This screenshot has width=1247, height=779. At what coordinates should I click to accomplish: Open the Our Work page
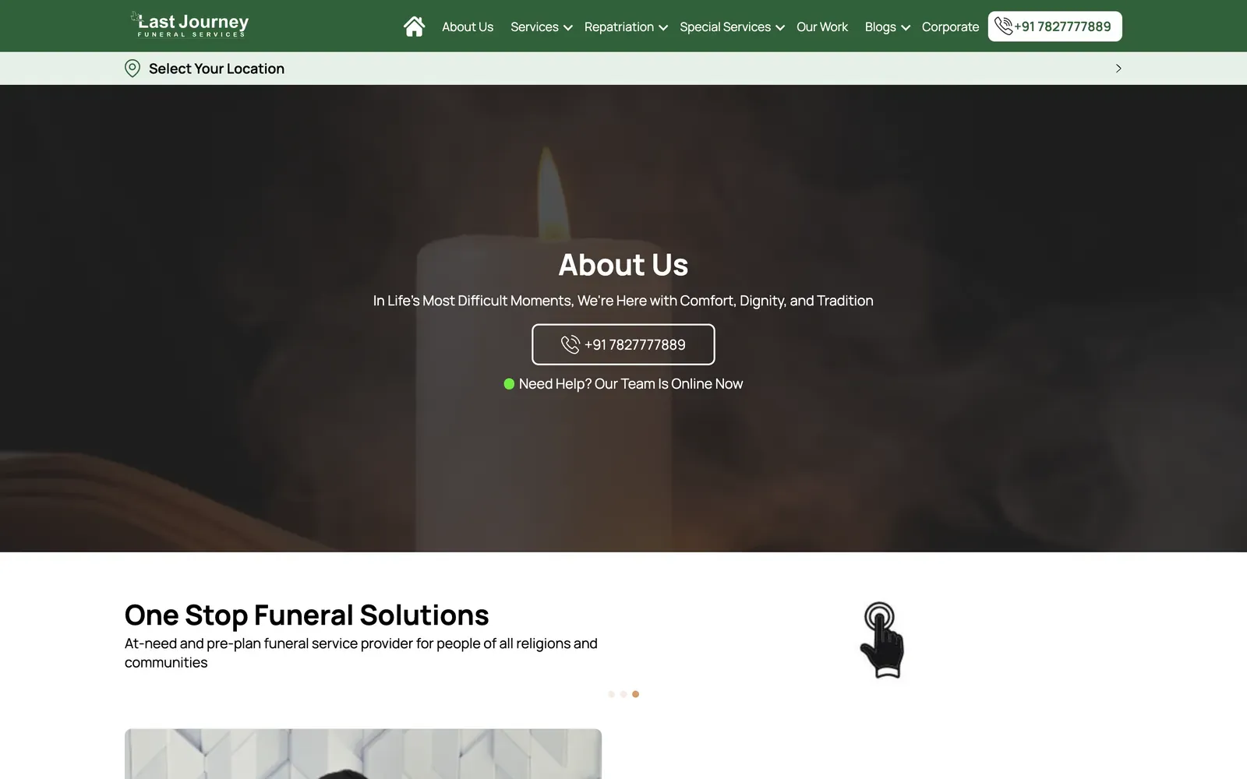click(x=822, y=26)
